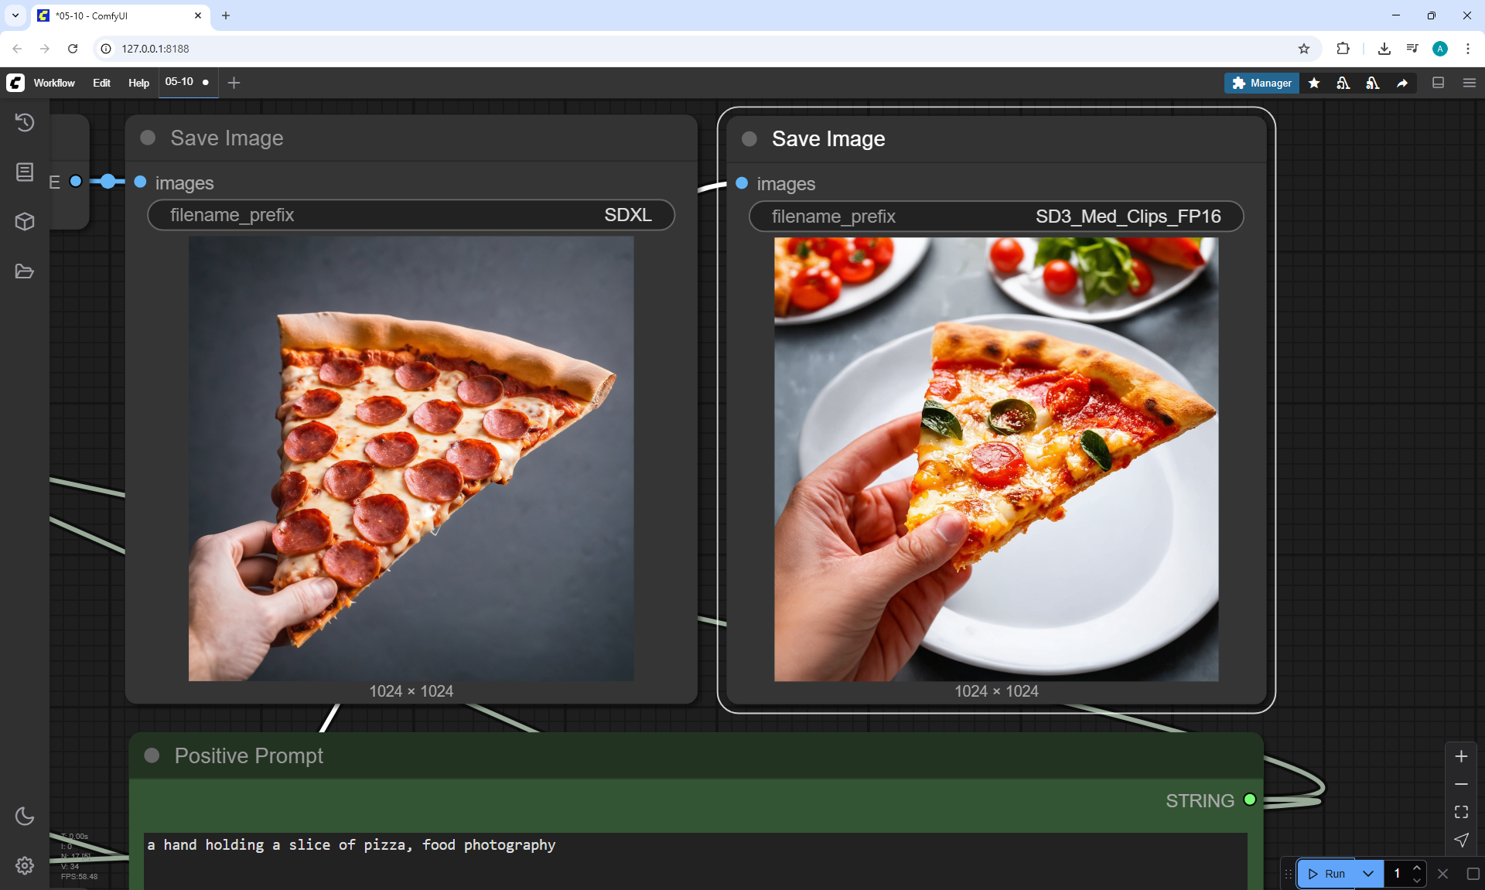Toggle dark theme moon icon

25,816
